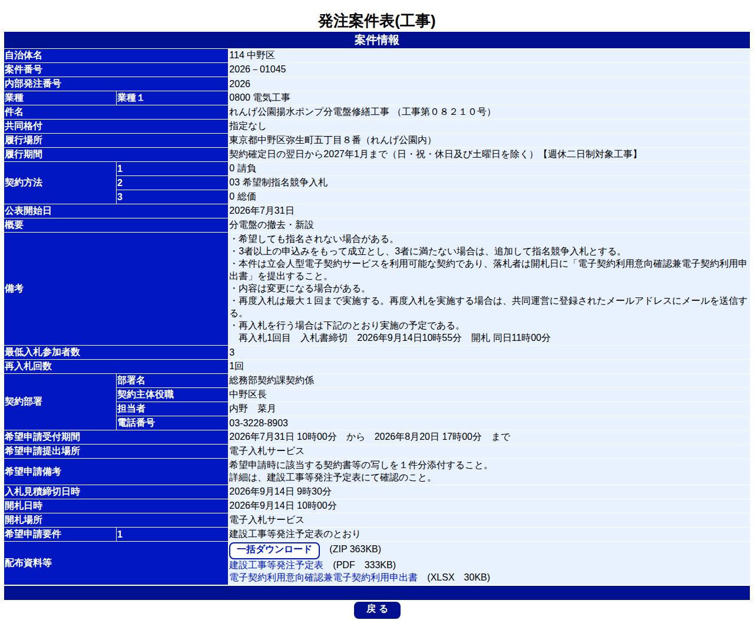The image size is (754, 620).
Task: Select the 開札日時 value 2026年9月14日 10時00分
Action: pyautogui.click(x=283, y=506)
